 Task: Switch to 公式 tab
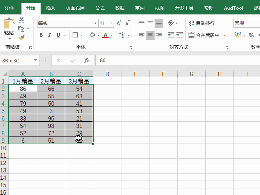[100, 8]
